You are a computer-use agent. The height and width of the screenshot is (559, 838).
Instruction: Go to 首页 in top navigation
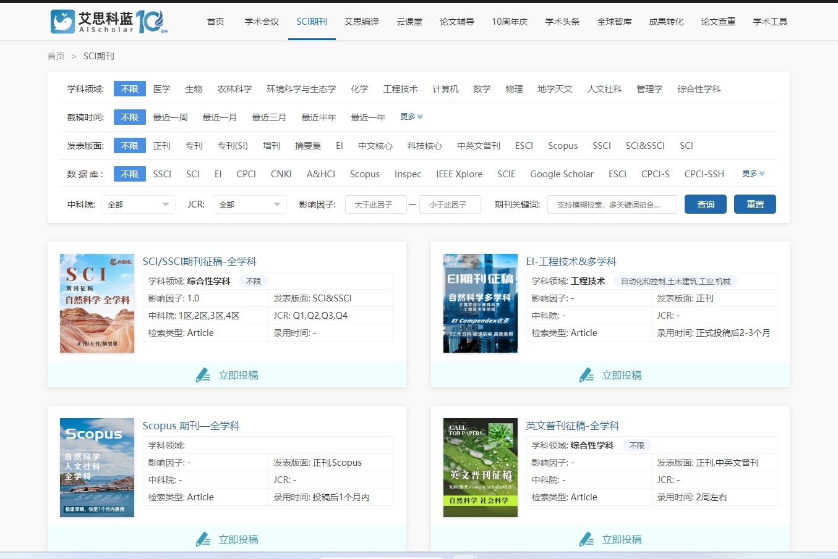tap(216, 22)
